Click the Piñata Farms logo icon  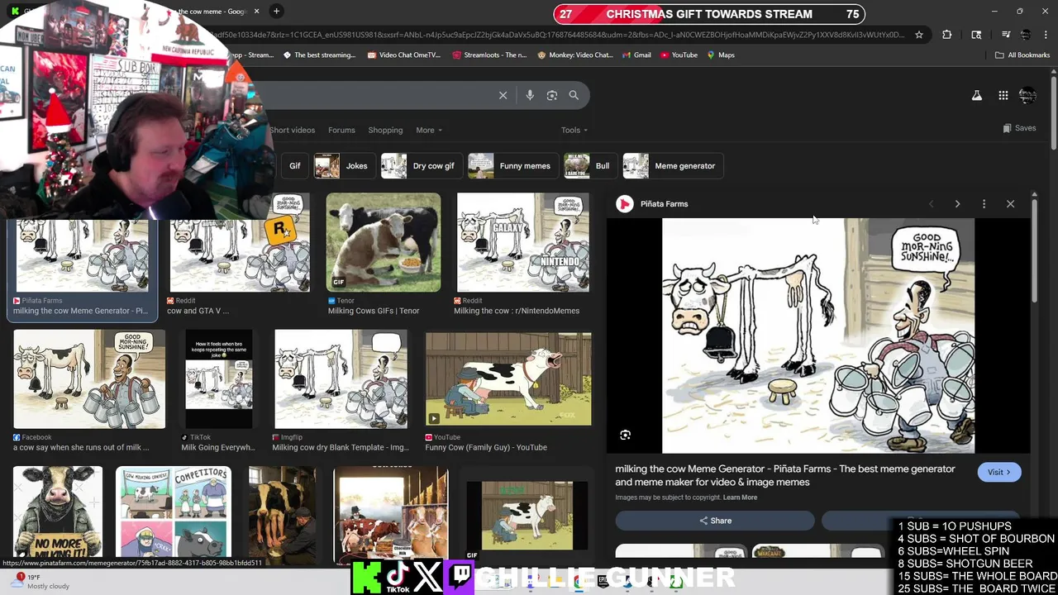625,203
